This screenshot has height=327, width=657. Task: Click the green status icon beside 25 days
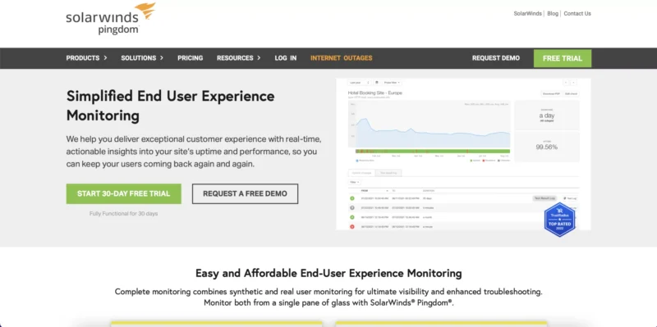point(352,198)
